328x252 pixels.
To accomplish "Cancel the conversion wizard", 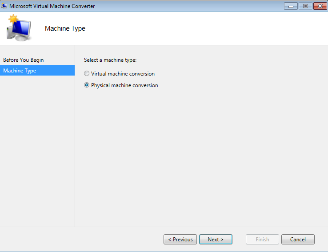I will click(x=298, y=240).
